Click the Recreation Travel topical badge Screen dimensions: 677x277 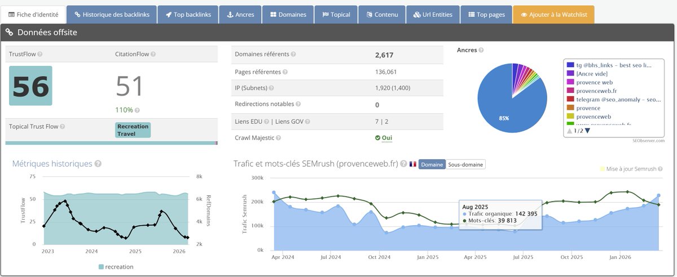133,130
